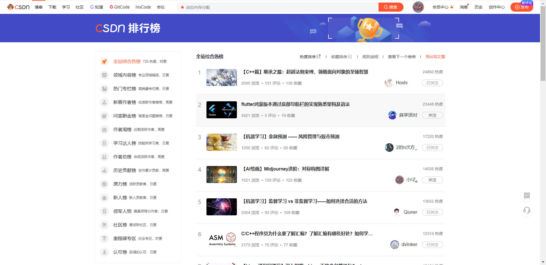The height and width of the screenshot is (265, 546).
Task: Sort list by 收藏排序
Action: [341, 57]
